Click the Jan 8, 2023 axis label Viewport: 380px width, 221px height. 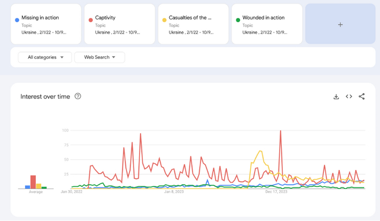173,191
